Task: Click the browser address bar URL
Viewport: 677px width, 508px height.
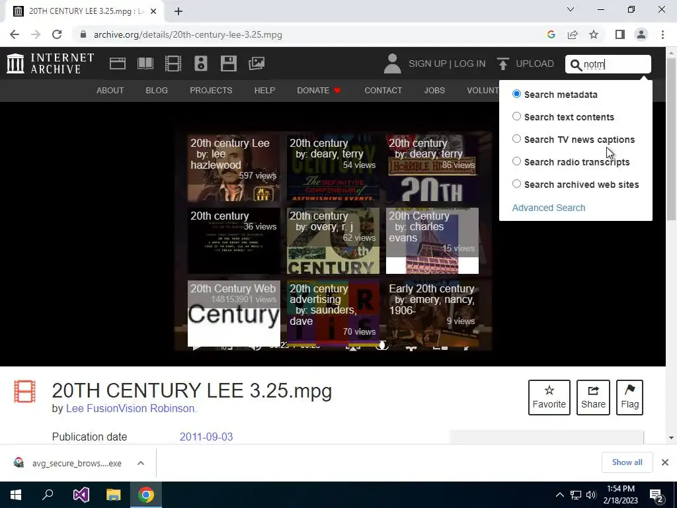Action: tap(188, 34)
